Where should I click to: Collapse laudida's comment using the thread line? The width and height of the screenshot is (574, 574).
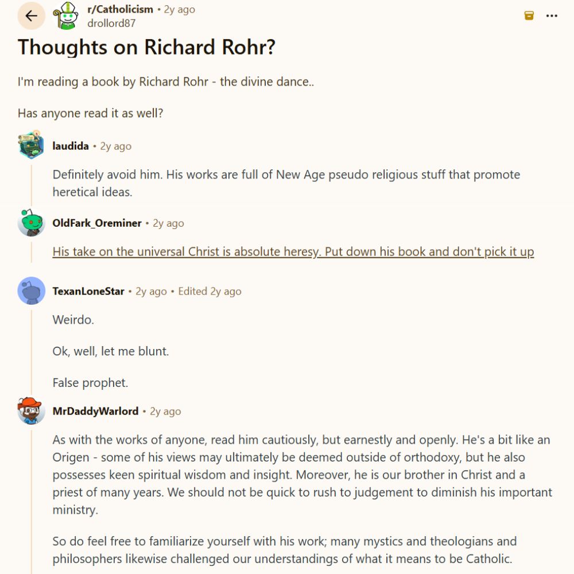click(x=31, y=184)
